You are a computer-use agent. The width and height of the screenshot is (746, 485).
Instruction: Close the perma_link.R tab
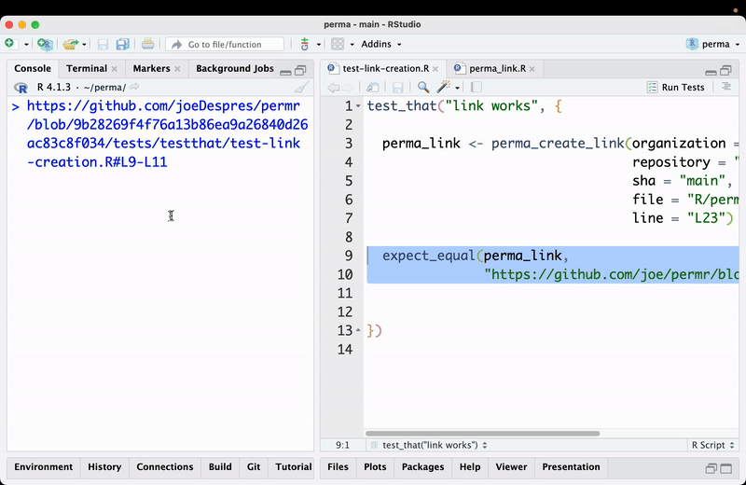coord(532,69)
